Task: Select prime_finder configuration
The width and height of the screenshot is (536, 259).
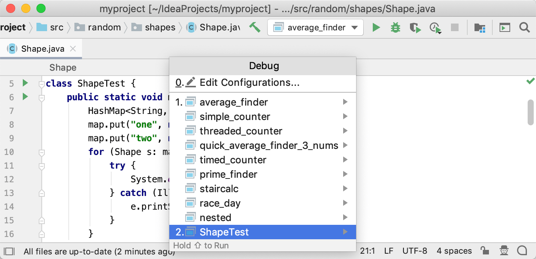Action: tap(263, 174)
